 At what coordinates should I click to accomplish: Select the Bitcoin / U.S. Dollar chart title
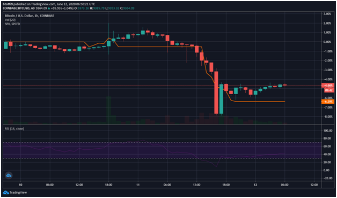click(30, 16)
